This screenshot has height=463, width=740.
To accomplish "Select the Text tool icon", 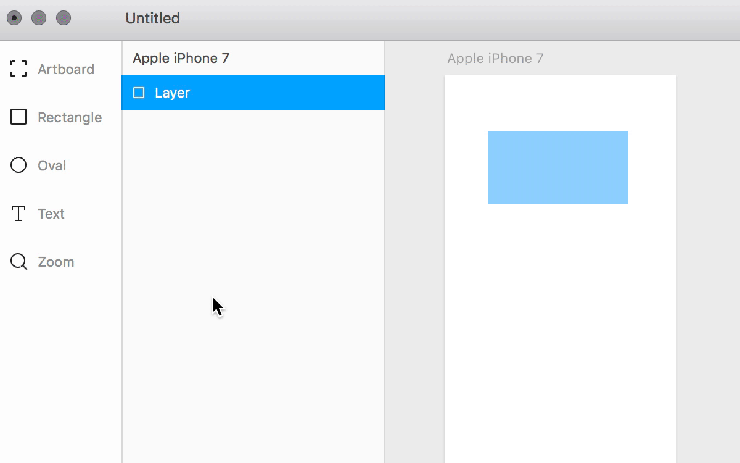I will point(18,214).
